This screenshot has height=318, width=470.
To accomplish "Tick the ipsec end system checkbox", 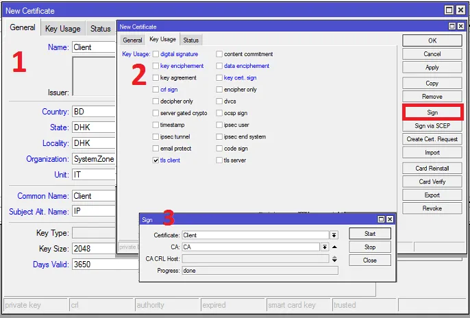I will 219,136.
